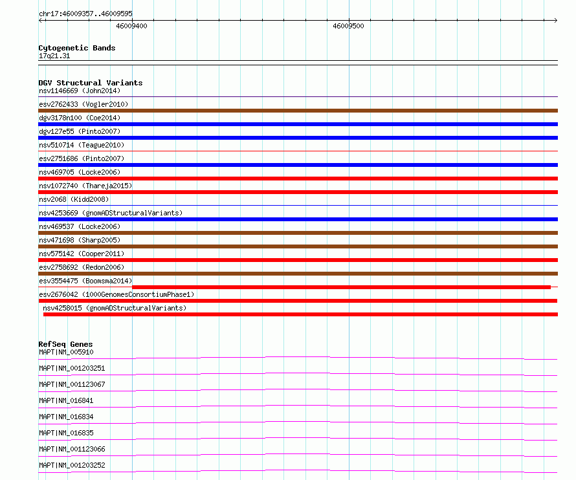Select the DGV Structural Variants track heading

(x=91, y=83)
